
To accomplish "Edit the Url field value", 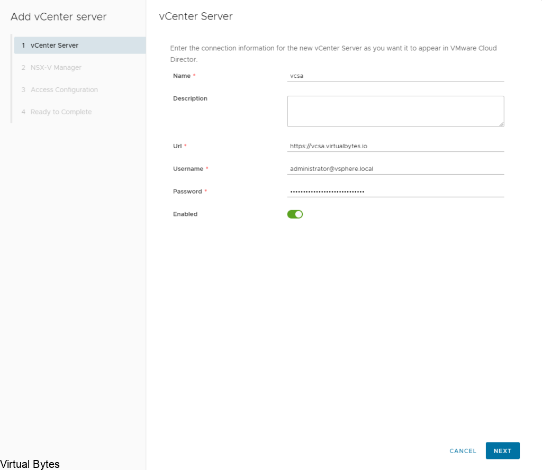I will [395, 146].
